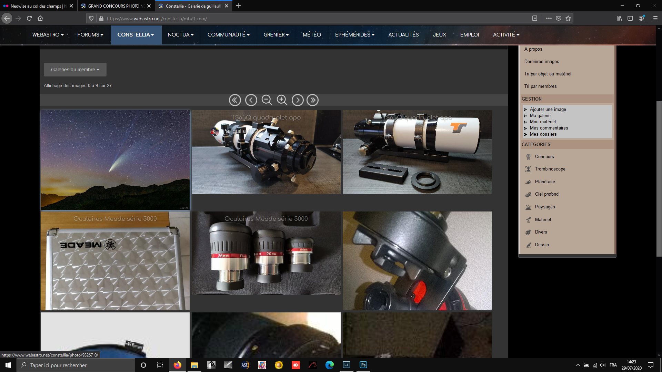The width and height of the screenshot is (662, 372).
Task: Click the zoom out magnifier icon
Action: [267, 100]
